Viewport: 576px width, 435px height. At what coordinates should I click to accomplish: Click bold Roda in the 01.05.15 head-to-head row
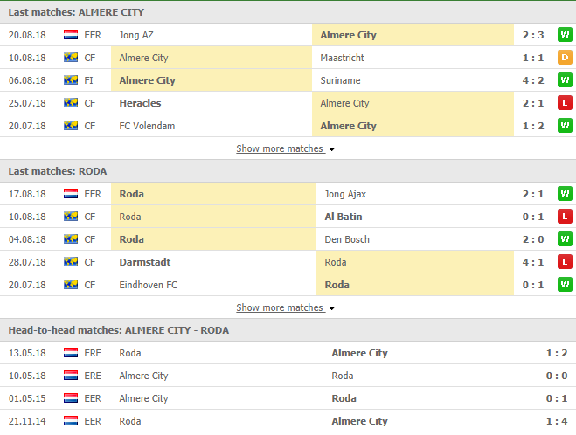click(x=344, y=398)
